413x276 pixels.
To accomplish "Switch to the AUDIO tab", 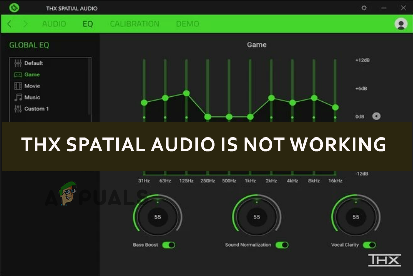I will pyautogui.click(x=54, y=24).
